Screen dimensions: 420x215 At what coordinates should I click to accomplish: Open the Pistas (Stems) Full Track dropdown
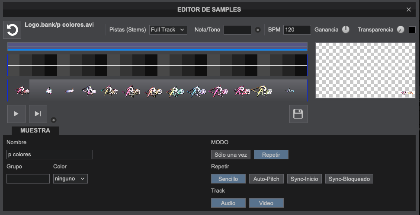(168, 30)
